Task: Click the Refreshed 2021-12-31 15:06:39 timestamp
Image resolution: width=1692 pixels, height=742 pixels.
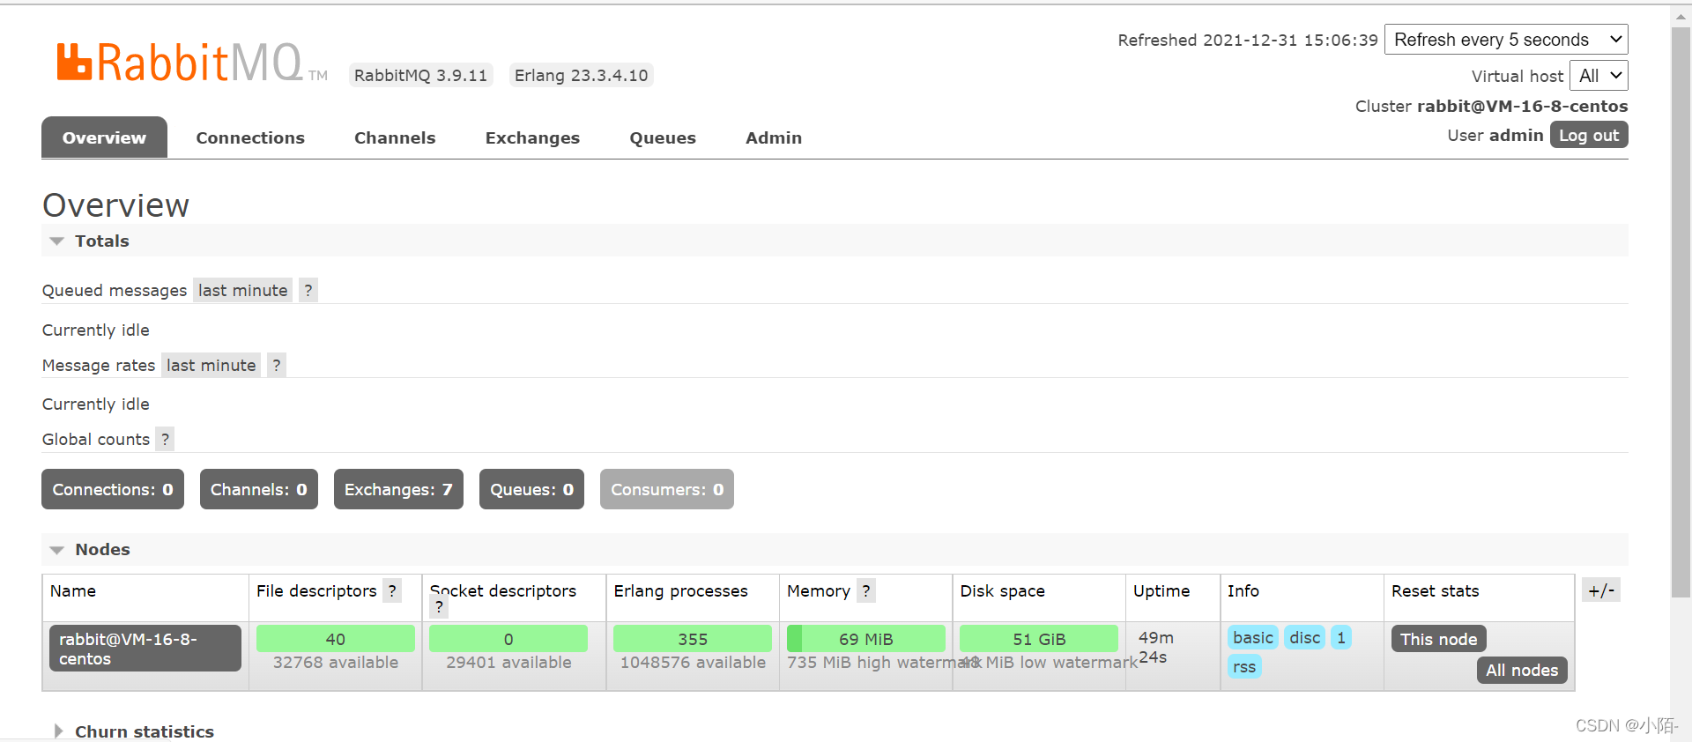Action: 1247,40
